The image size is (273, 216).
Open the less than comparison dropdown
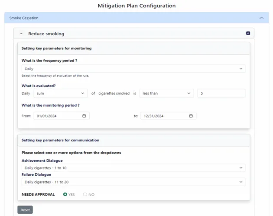tap(166, 93)
